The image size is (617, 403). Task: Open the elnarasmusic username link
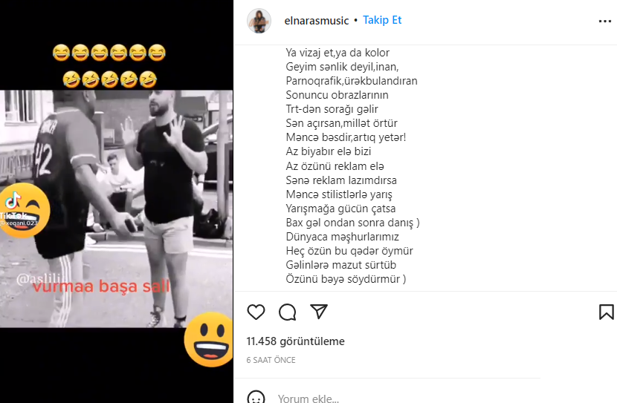pos(317,21)
